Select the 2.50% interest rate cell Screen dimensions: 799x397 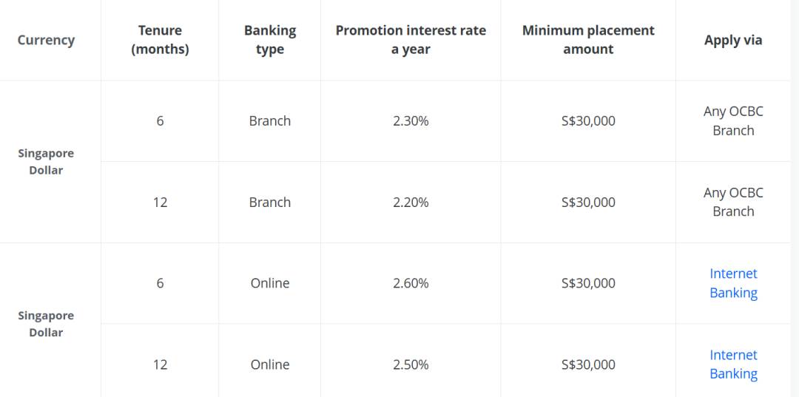coord(411,364)
